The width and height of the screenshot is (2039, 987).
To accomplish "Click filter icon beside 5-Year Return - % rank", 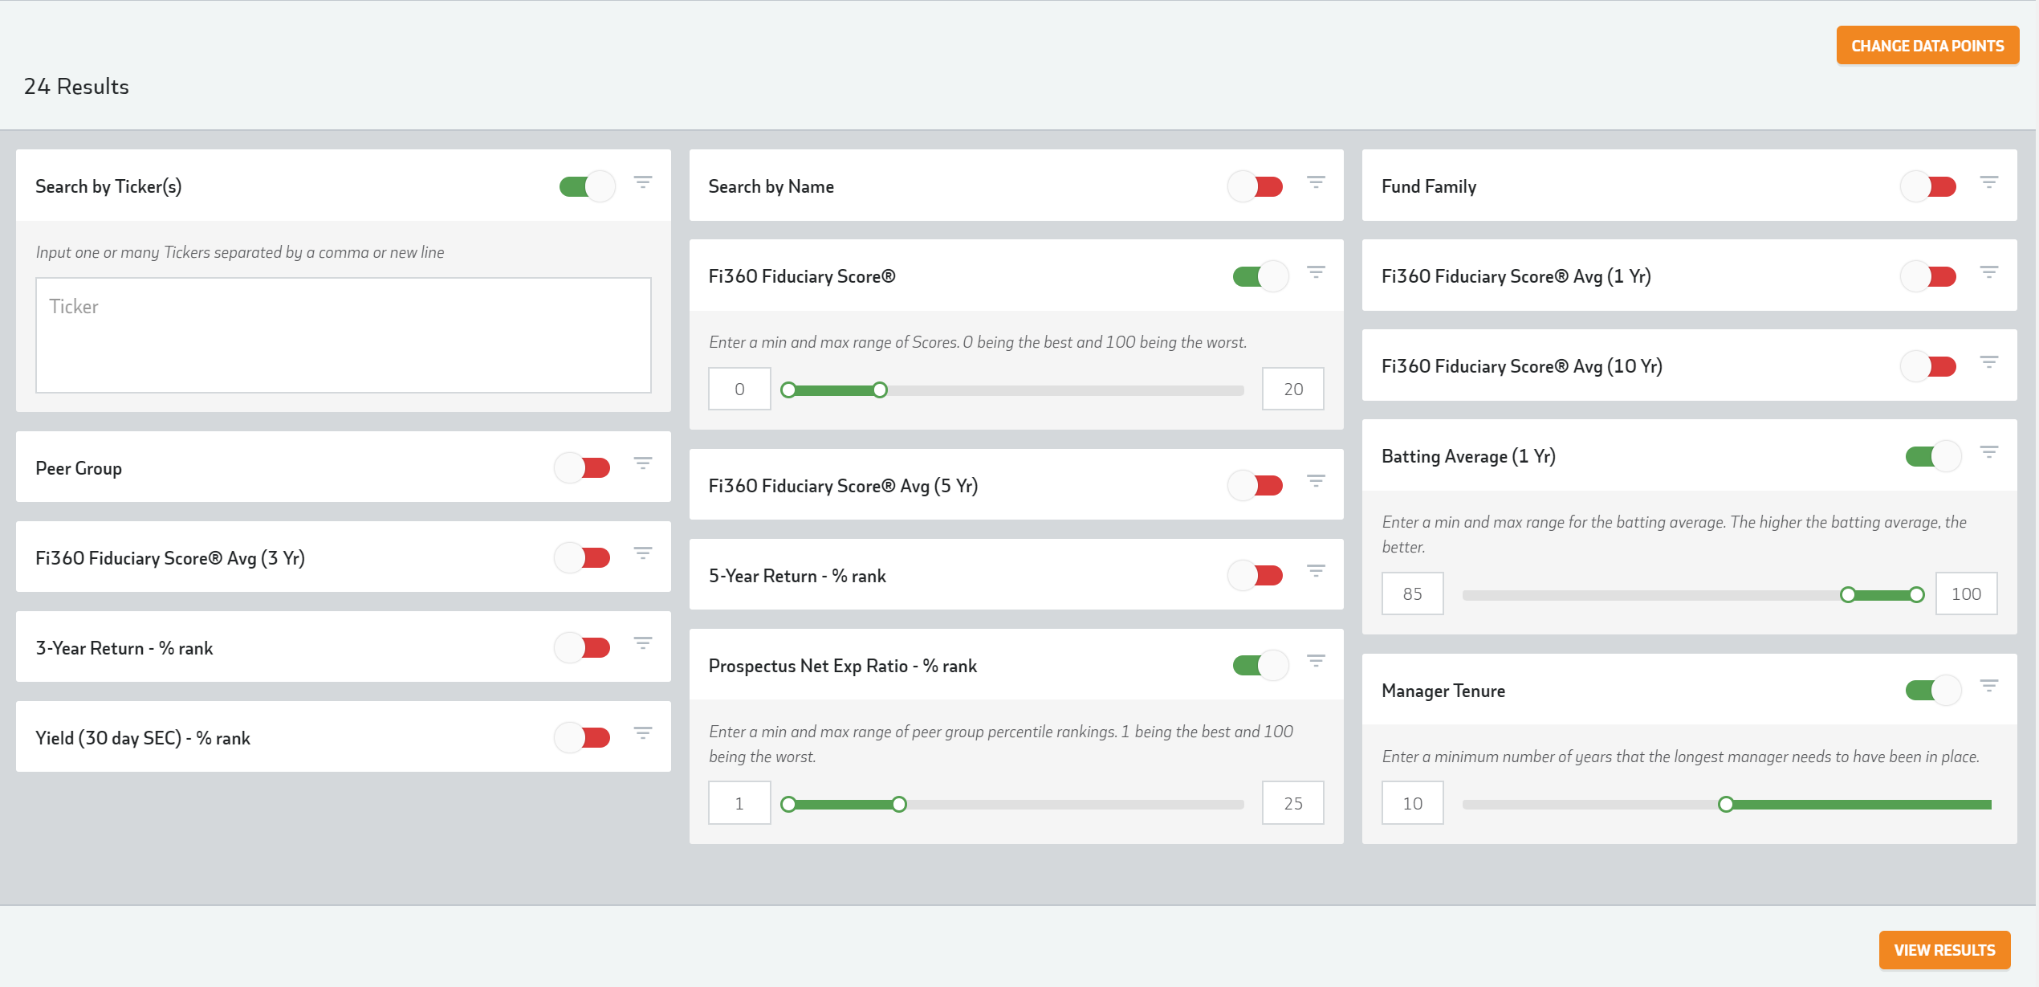I will click(1315, 571).
